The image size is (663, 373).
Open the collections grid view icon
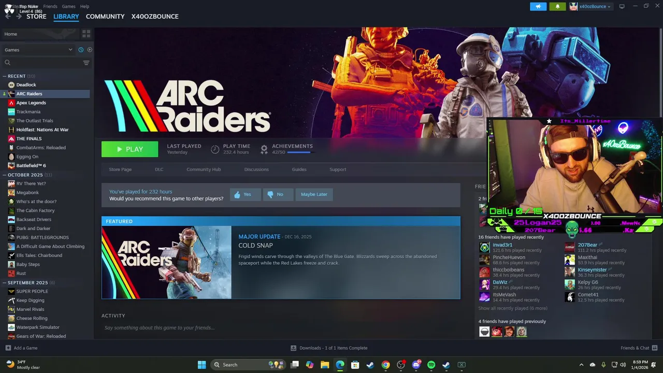(x=86, y=34)
